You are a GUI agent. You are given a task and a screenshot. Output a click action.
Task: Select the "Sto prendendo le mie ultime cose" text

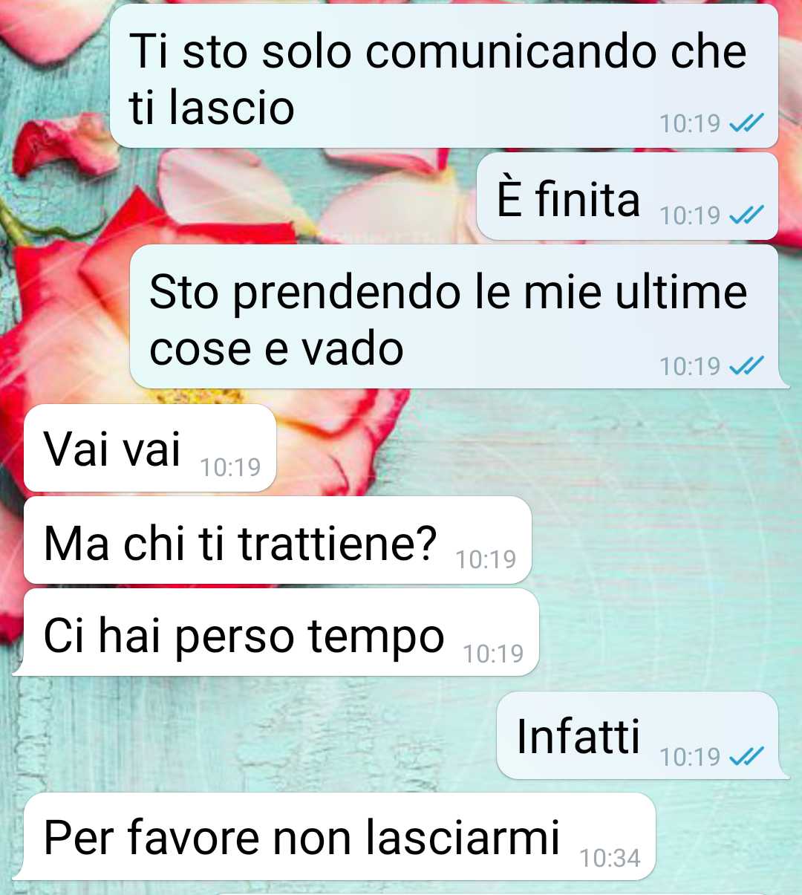(448, 320)
